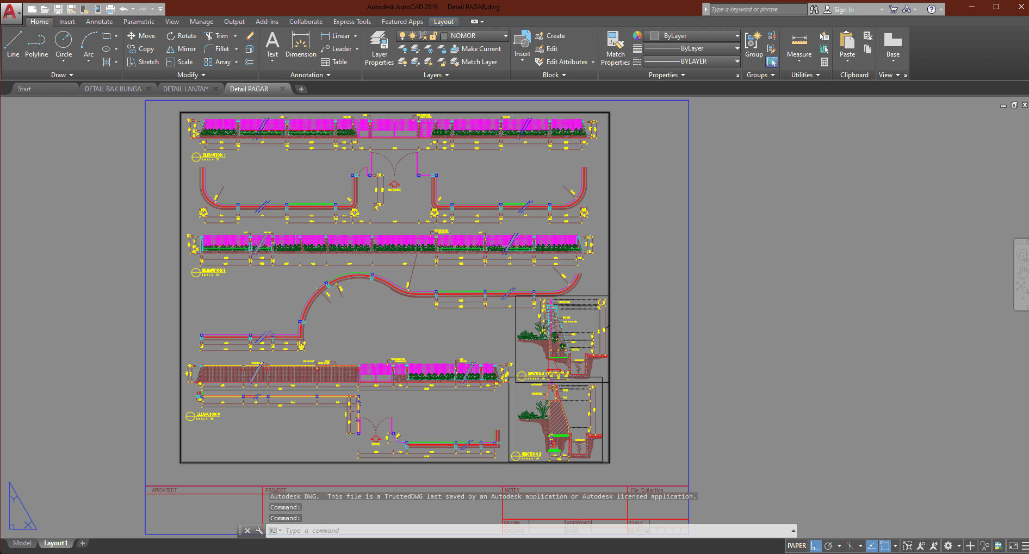Select the Measure utility tool
This screenshot has width=1029, height=554.
799,45
